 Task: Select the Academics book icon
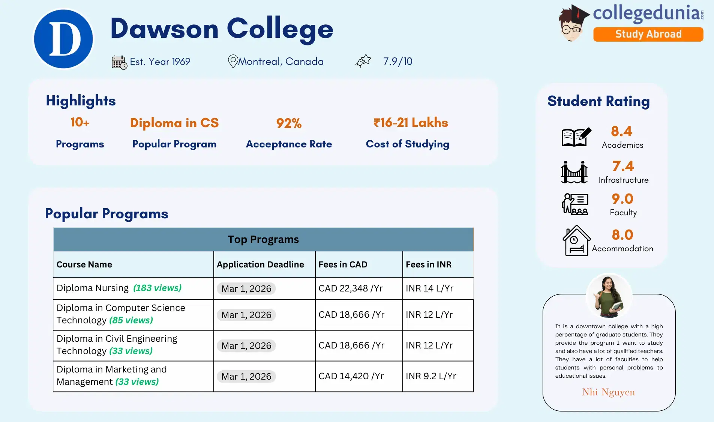pos(575,137)
